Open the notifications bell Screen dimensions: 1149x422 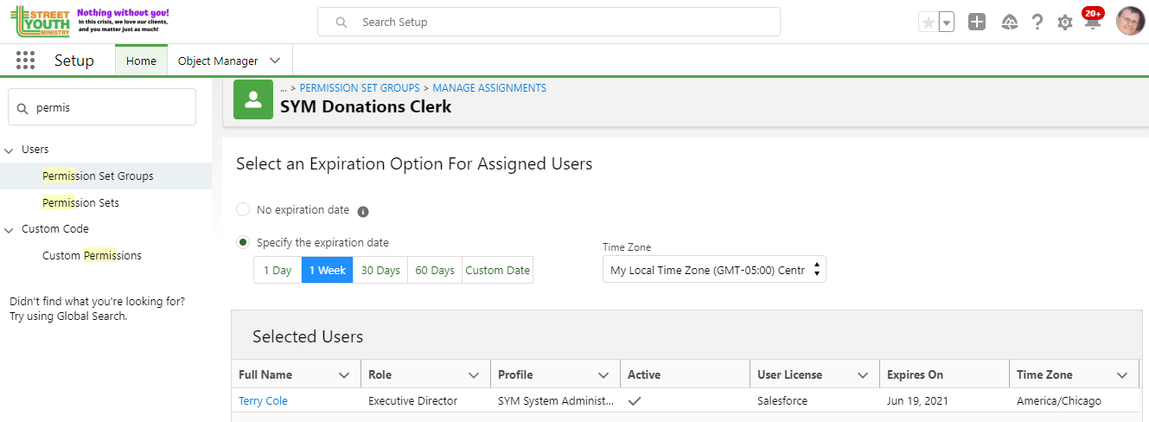point(1093,23)
